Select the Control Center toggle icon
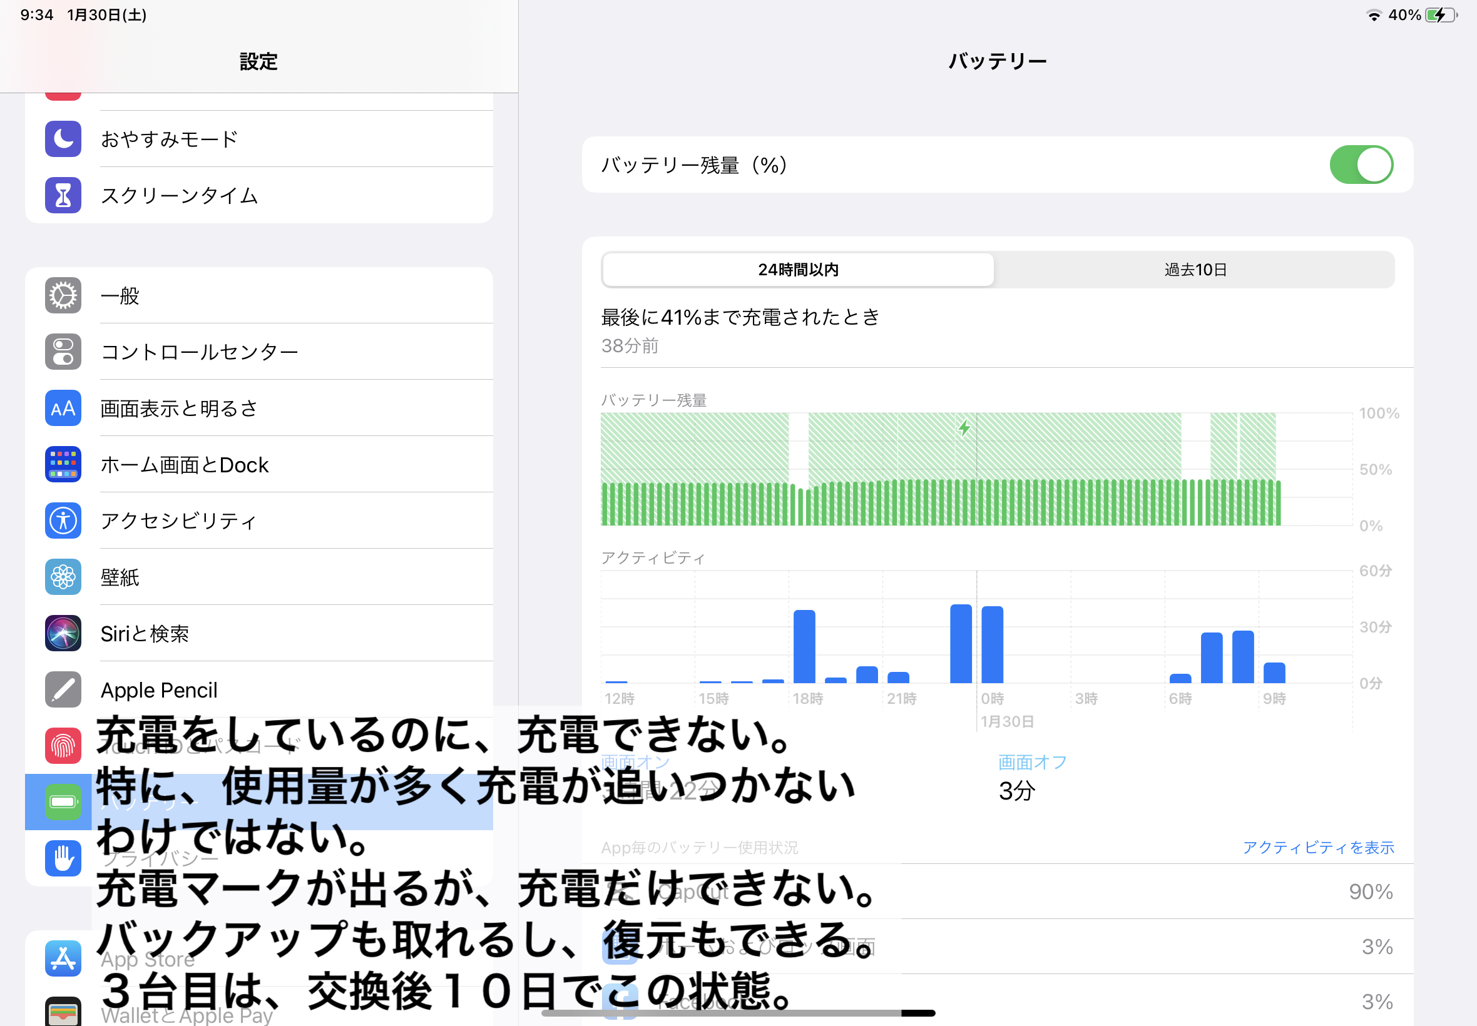This screenshot has height=1026, width=1477. click(x=63, y=352)
